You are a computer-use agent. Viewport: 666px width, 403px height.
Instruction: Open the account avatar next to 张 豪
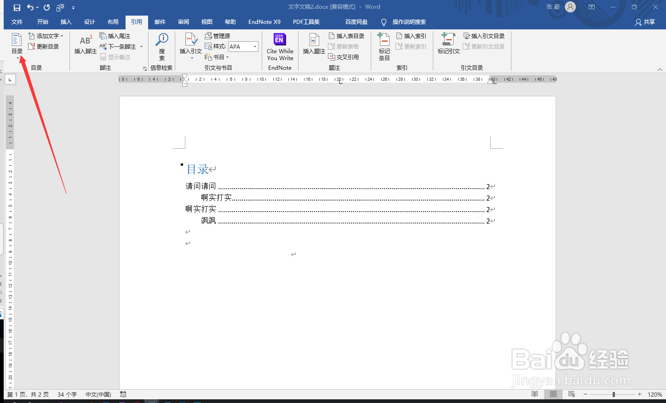[x=570, y=7]
